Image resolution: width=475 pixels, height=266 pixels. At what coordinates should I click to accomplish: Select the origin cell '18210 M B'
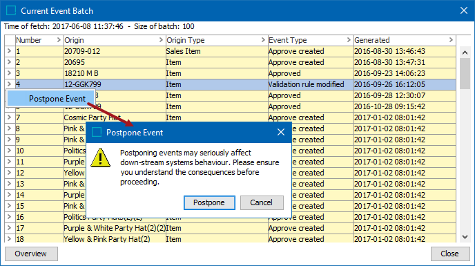pos(115,73)
